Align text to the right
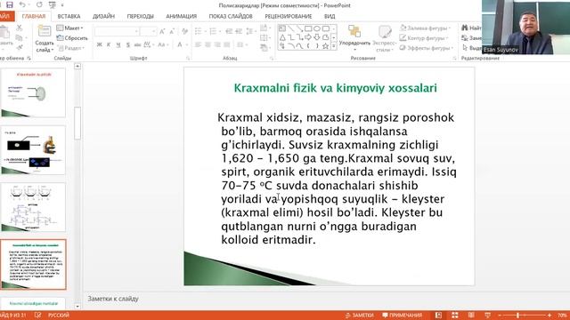 point(217,44)
